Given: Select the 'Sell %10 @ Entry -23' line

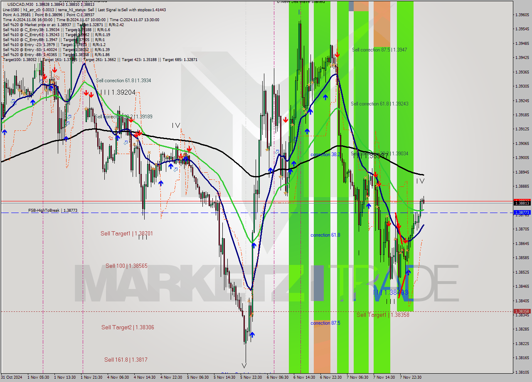Looking at the screenshot, I should click(x=54, y=44).
